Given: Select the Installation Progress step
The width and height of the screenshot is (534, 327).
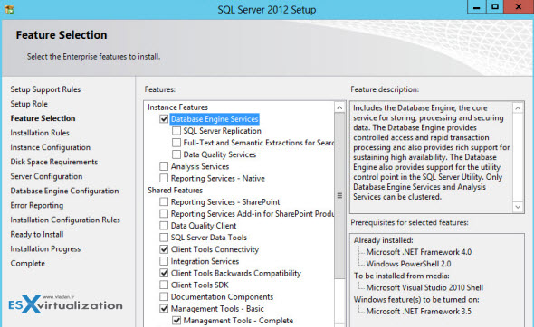Looking at the screenshot, I should (45, 249).
